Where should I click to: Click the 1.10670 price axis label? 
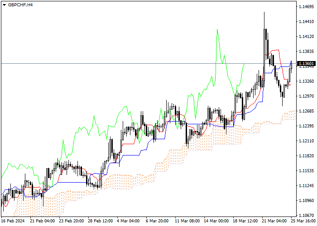point(306,215)
